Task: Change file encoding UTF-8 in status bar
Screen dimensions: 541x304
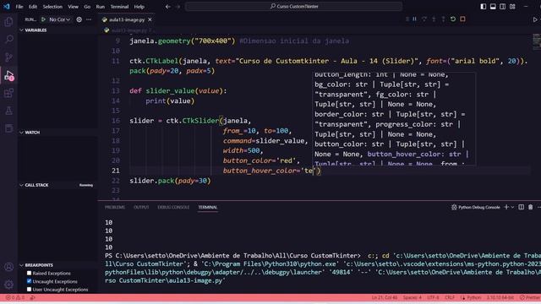Action: [434, 297]
